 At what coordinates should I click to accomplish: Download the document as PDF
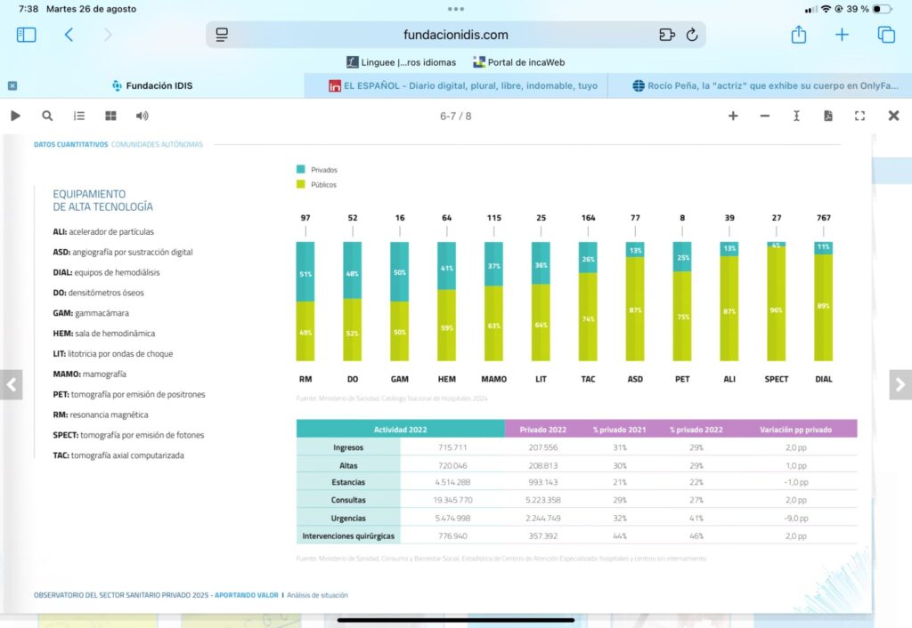pyautogui.click(x=828, y=116)
